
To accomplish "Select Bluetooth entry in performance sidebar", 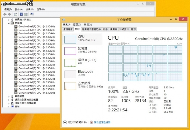I will 82,74.
